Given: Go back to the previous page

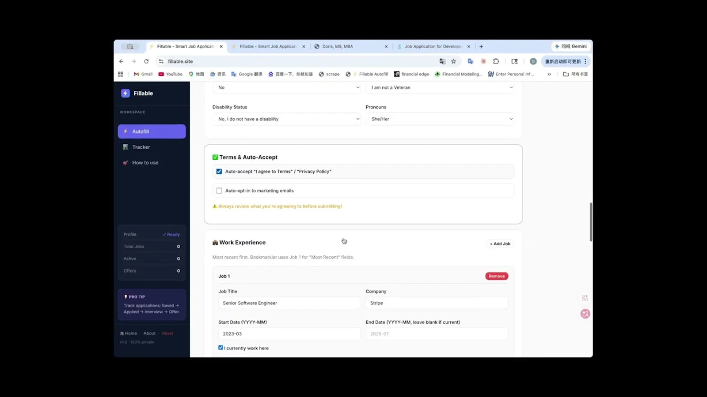Looking at the screenshot, I should [121, 61].
